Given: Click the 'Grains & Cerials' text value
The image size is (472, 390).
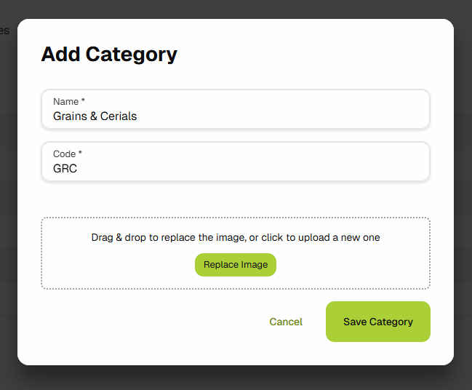Looking at the screenshot, I should click(95, 116).
